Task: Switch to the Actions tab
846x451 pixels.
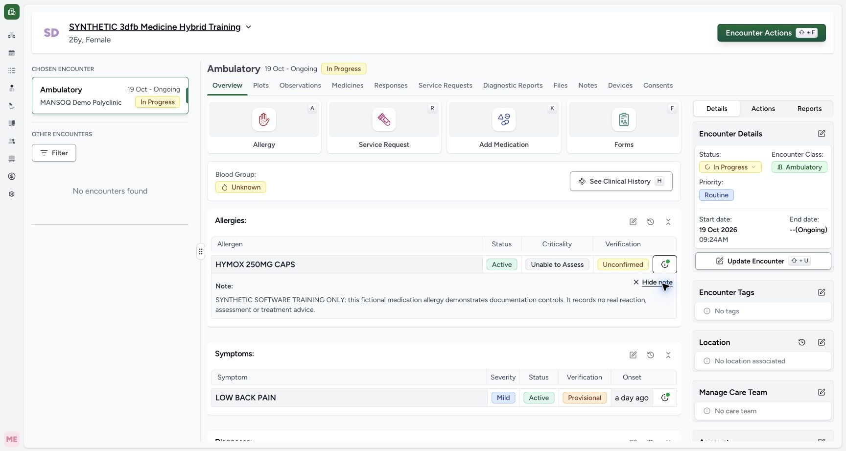Action: pyautogui.click(x=763, y=109)
